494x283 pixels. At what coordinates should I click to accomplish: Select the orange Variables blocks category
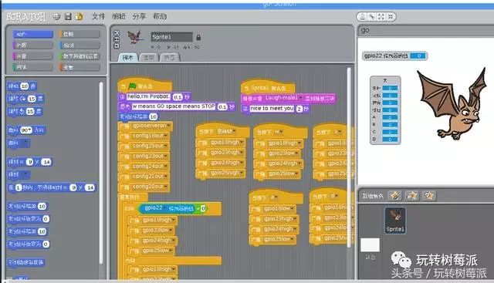pyautogui.click(x=80, y=67)
